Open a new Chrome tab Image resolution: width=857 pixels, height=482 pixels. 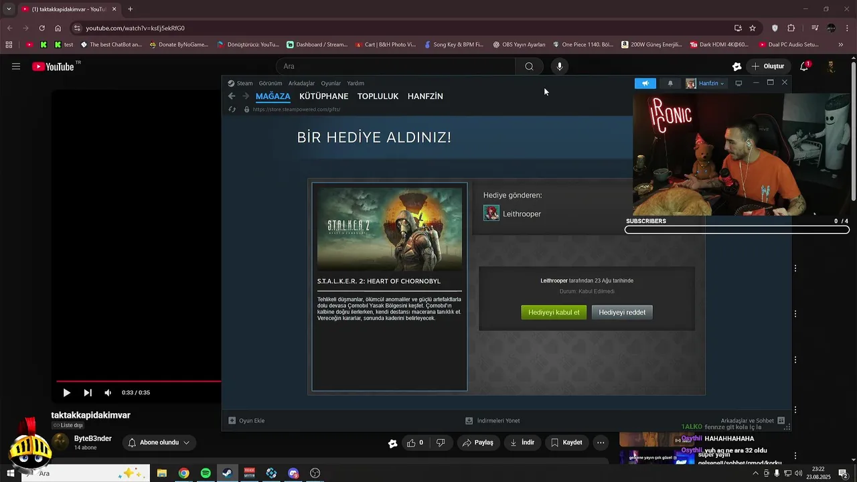(x=130, y=9)
